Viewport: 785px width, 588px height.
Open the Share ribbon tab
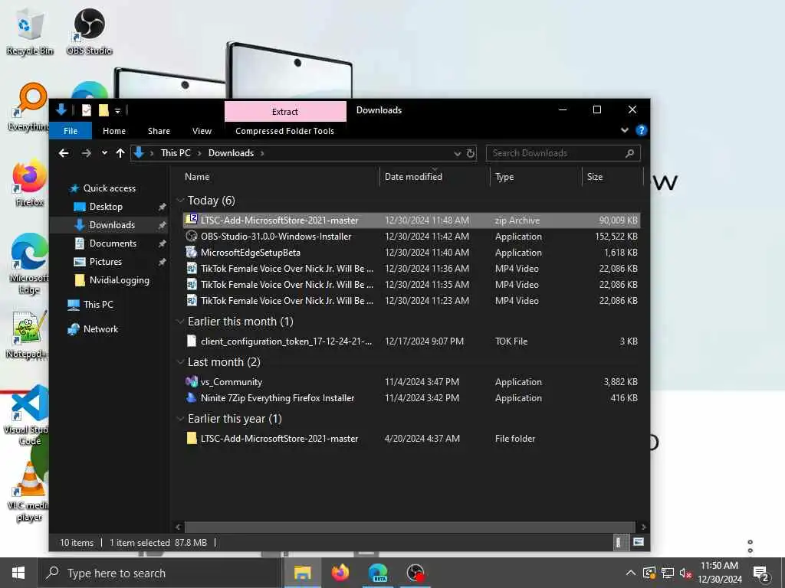pyautogui.click(x=159, y=131)
